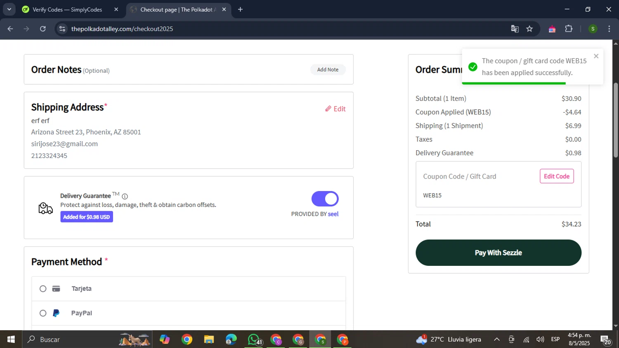
Task: Open the first Google Chrome taskbar icon
Action: (187, 339)
